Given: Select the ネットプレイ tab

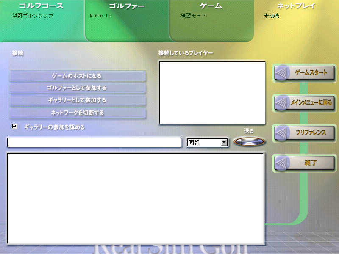Looking at the screenshot, I should tap(296, 6).
